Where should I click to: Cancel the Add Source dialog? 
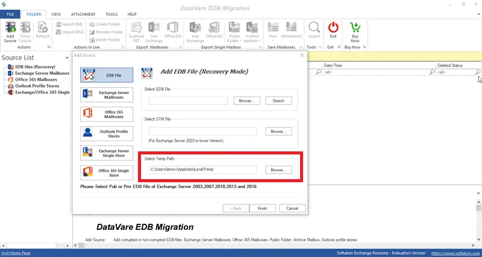click(292, 208)
